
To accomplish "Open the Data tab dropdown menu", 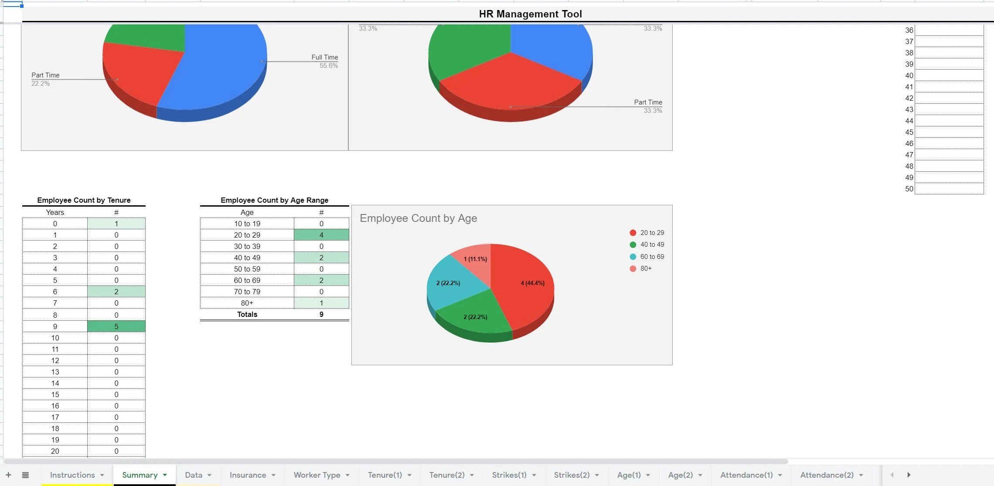I will pos(210,475).
